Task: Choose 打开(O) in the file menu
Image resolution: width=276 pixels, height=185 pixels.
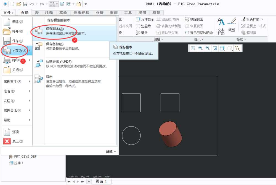Action: pyautogui.click(x=17, y=31)
